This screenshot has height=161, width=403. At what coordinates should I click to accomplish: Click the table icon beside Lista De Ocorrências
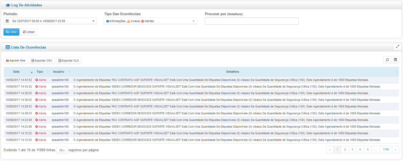[x=8, y=47]
